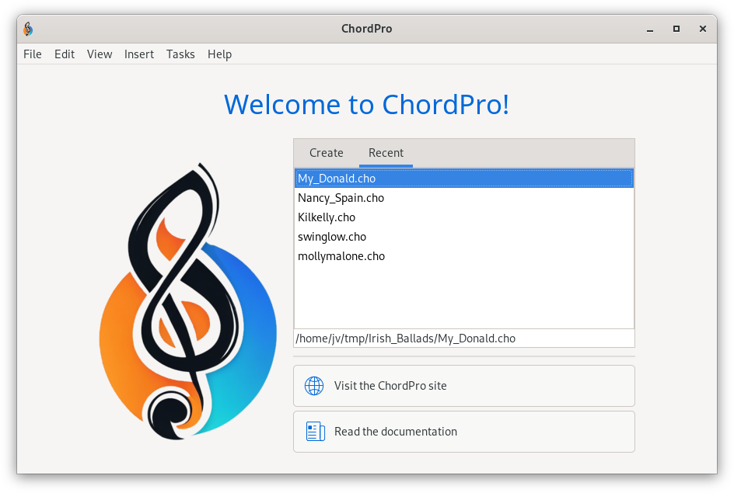The height and width of the screenshot is (493, 734).
Task: Pick swinglow.cho from the recent list
Action: [464, 237]
